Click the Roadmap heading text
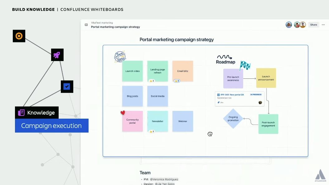329x185 pixels. [225, 62]
